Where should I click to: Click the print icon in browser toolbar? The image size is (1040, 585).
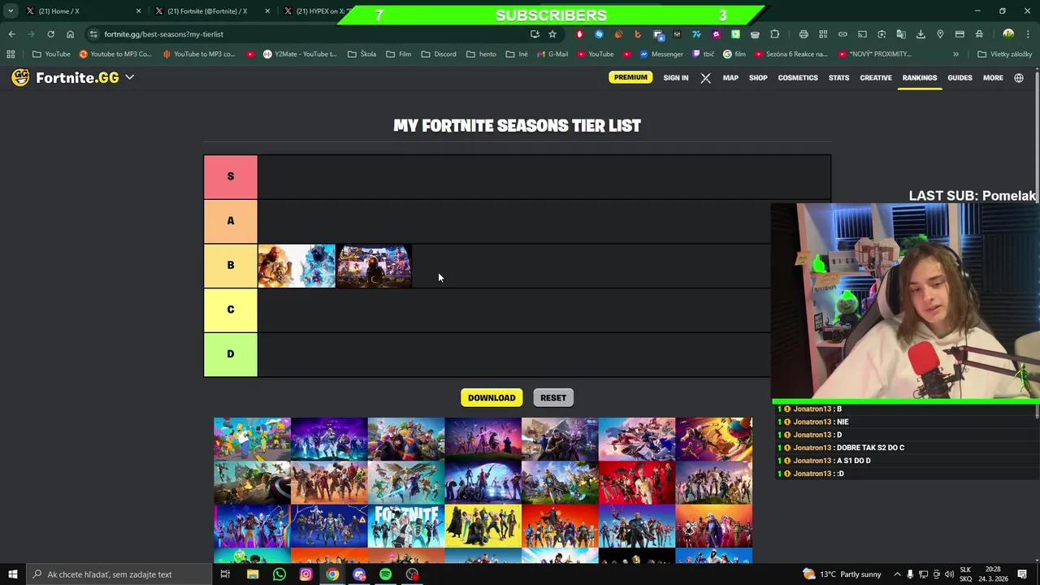pos(804,34)
